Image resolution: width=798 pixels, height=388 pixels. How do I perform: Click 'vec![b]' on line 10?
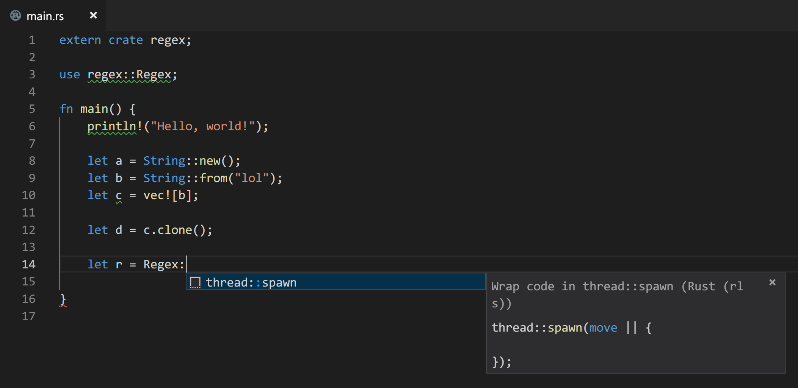pyautogui.click(x=167, y=195)
